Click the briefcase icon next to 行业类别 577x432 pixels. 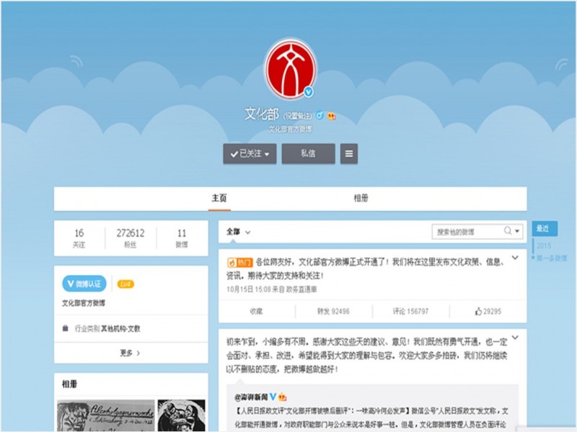pos(64,327)
